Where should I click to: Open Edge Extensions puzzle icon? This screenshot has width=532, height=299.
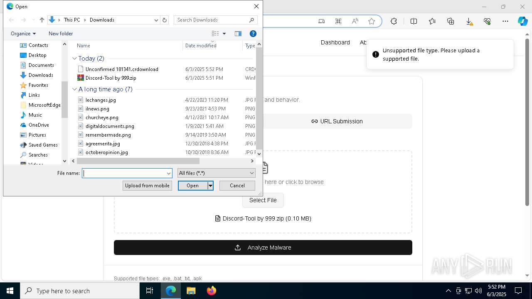(x=394, y=21)
